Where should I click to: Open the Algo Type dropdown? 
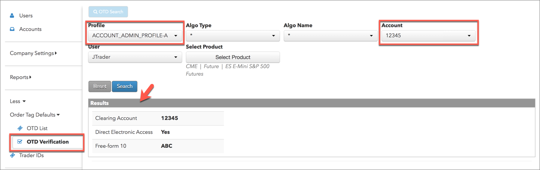tap(233, 36)
